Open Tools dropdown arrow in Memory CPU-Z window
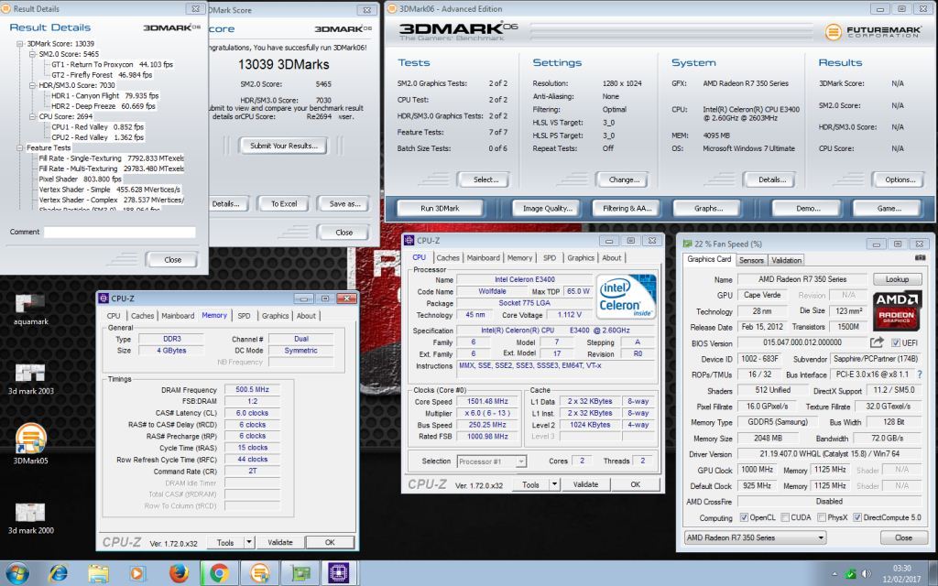 click(249, 542)
